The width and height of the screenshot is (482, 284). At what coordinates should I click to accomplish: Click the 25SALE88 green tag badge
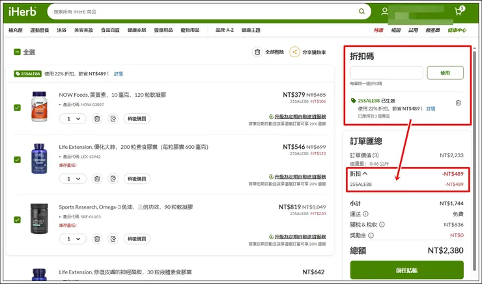click(x=27, y=74)
